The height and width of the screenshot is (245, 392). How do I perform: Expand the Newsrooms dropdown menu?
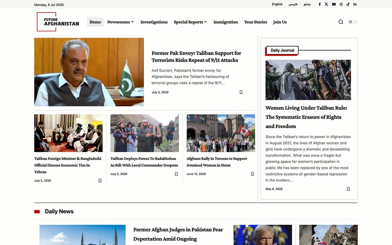click(x=121, y=22)
